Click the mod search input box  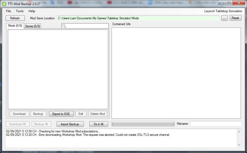click(x=87, y=26)
